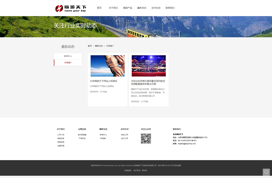
Task: Click the WeChat QR code image
Action: [146, 139]
